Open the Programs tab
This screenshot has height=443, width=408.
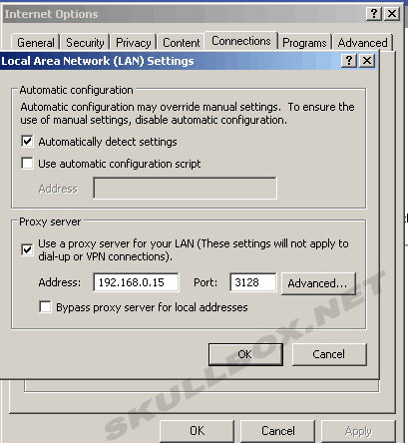pyautogui.click(x=304, y=43)
